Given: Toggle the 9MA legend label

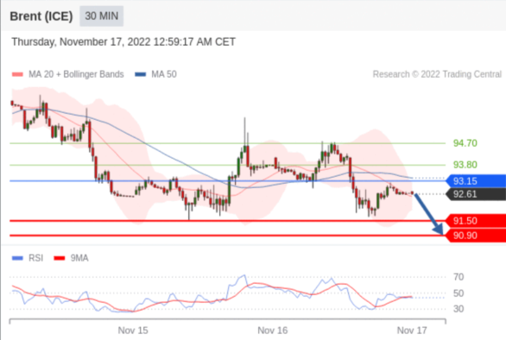Looking at the screenshot, I should pos(79,258).
